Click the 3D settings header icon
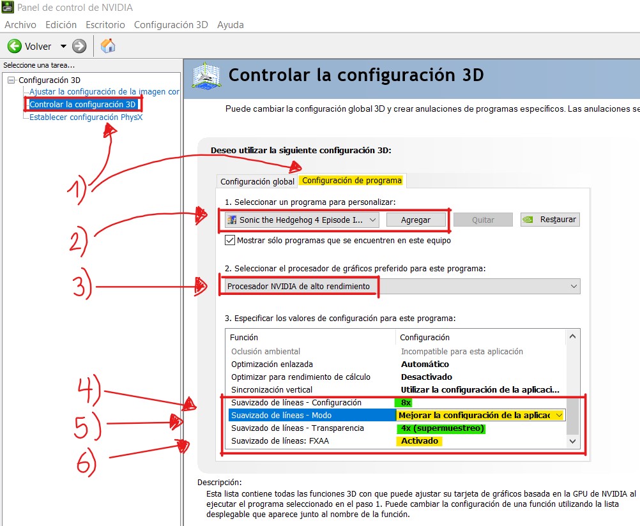 pyautogui.click(x=206, y=75)
